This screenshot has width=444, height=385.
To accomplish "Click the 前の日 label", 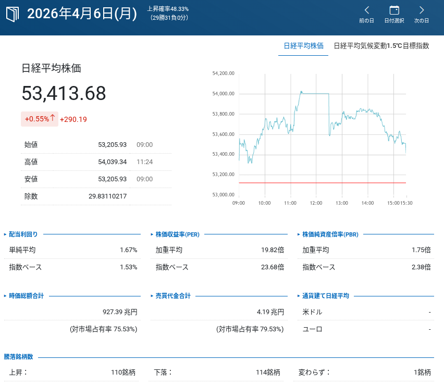I will pyautogui.click(x=366, y=21).
